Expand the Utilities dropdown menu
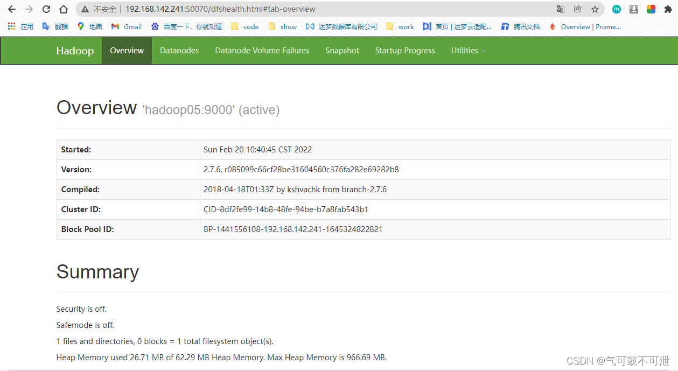This screenshot has width=678, height=371. point(468,51)
